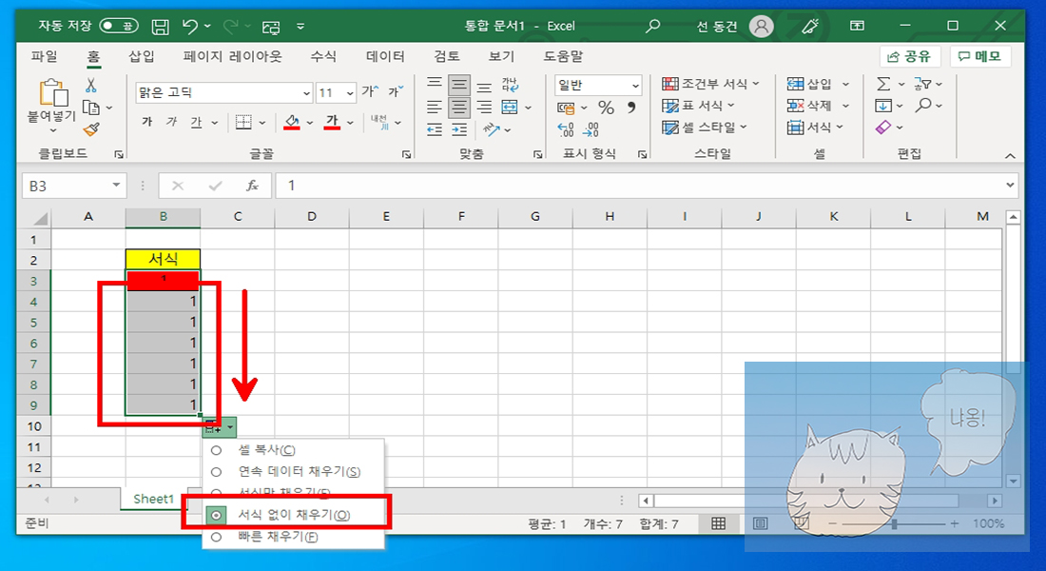Click the Sort and Filter icon

[x=922, y=84]
